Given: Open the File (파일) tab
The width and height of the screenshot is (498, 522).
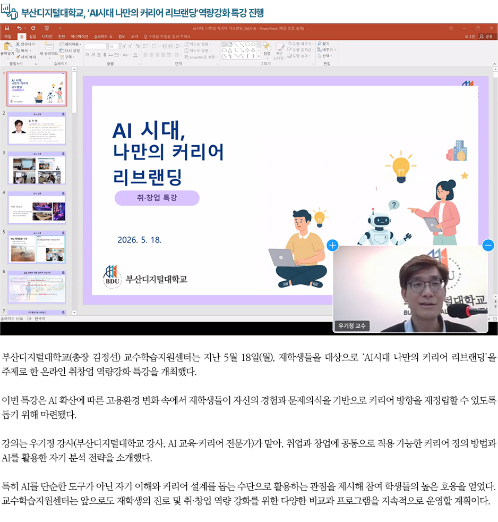Looking at the screenshot, I should 7,37.
